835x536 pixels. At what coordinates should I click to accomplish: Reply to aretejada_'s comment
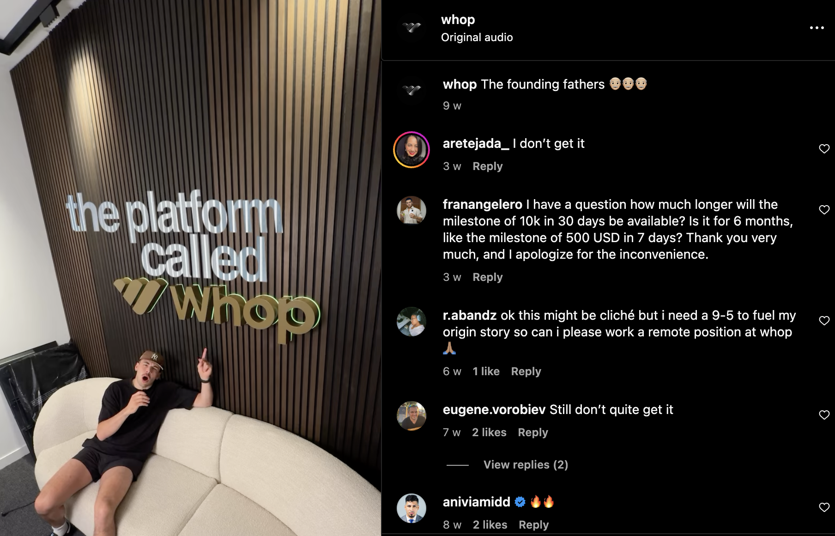point(488,166)
